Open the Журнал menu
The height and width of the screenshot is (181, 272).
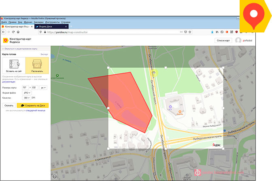point(28,22)
